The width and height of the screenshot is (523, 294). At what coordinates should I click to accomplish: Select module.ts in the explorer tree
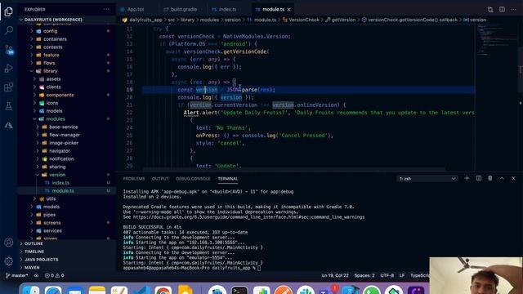(x=63, y=190)
